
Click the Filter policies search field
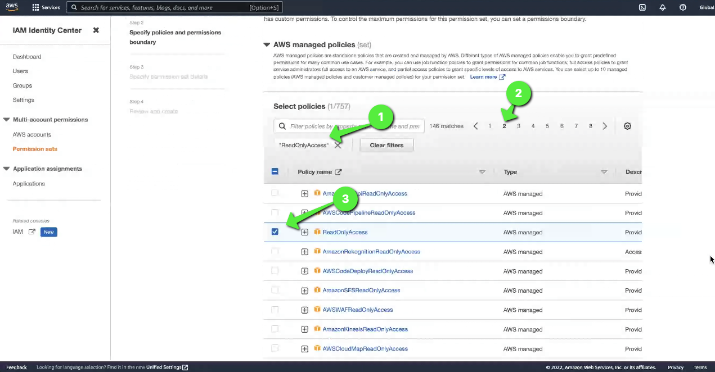click(x=349, y=126)
